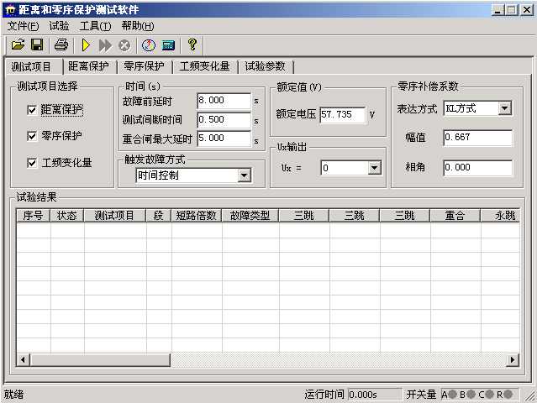The width and height of the screenshot is (537, 403).
Task: Click 短路倍数 column header
Action: tap(197, 216)
